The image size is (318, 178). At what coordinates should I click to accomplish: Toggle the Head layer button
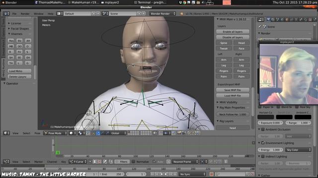click(241, 43)
